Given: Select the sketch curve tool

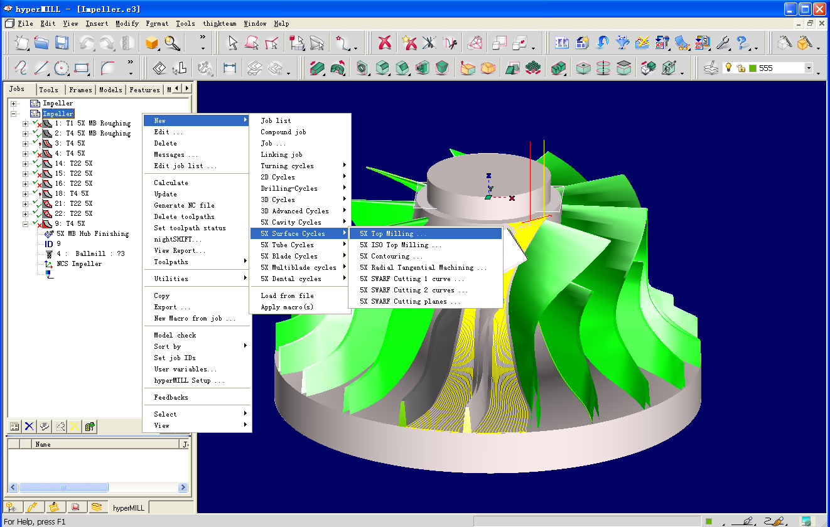Looking at the screenshot, I should pos(22,67).
